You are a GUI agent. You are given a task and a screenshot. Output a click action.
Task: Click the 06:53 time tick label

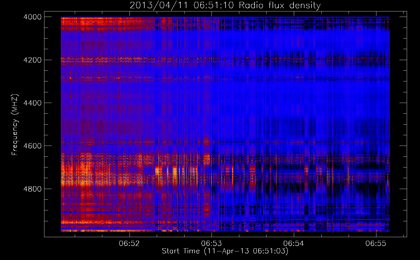click(212, 244)
